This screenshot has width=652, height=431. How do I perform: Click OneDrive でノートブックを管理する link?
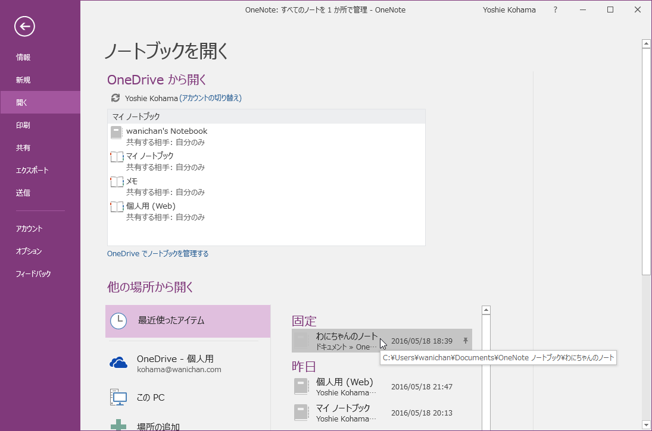point(158,253)
